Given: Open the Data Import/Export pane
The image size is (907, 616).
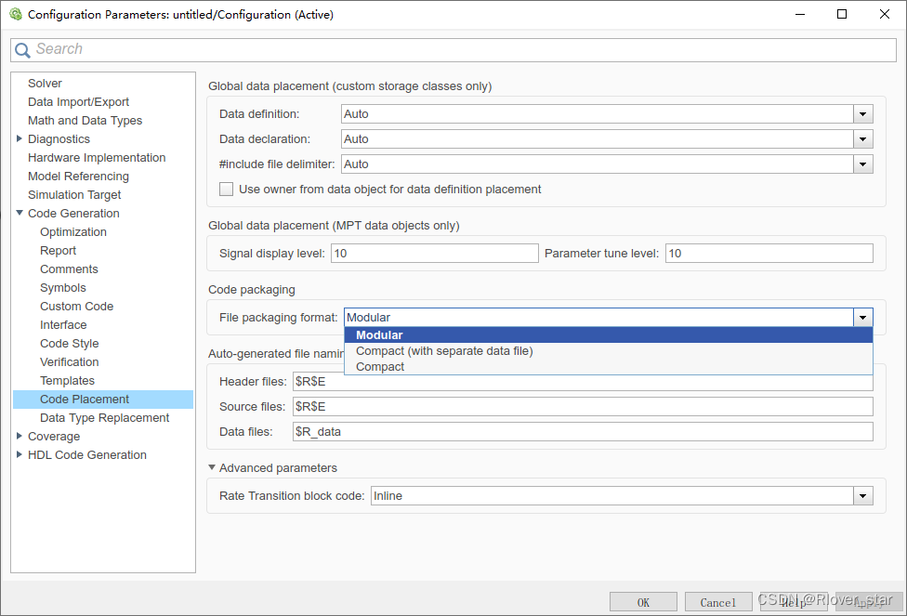Looking at the screenshot, I should [x=78, y=101].
